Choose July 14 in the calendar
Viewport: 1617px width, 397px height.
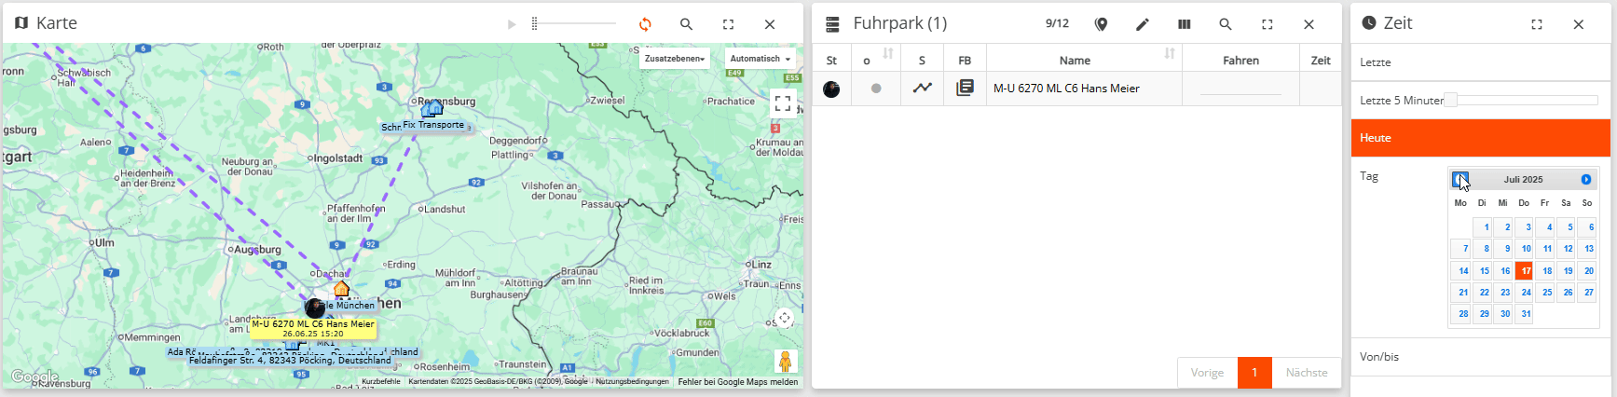coord(1460,271)
